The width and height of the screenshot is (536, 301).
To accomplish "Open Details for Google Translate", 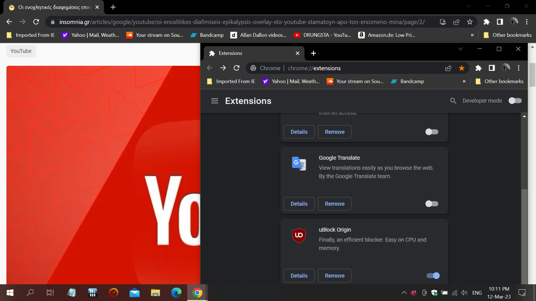I will click(x=299, y=204).
